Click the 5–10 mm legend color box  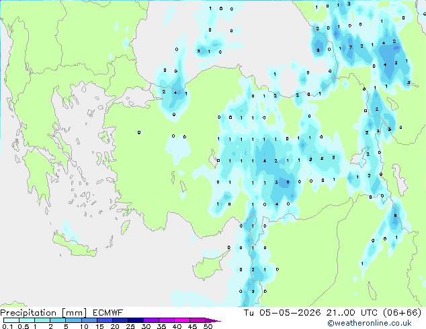73,320
